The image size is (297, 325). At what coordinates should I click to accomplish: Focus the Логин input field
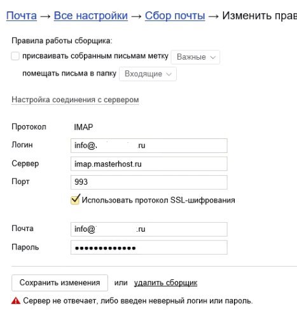point(149,145)
